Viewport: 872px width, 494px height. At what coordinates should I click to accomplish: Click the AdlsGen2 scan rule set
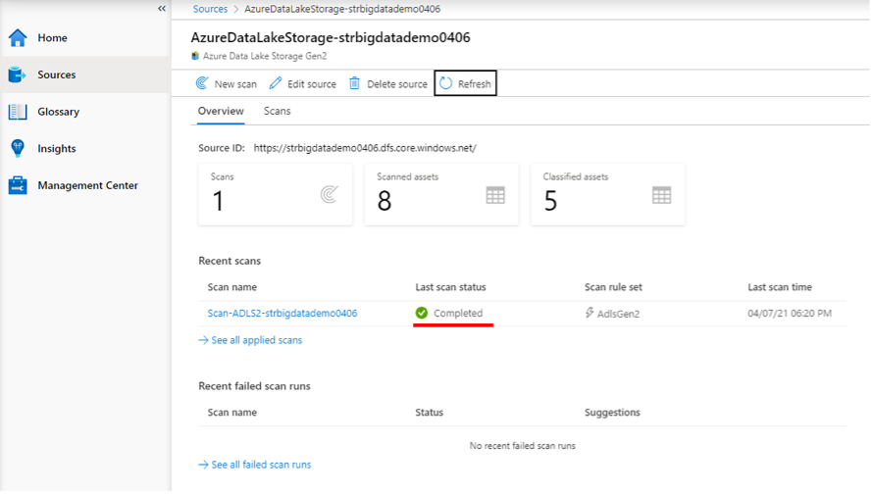618,314
